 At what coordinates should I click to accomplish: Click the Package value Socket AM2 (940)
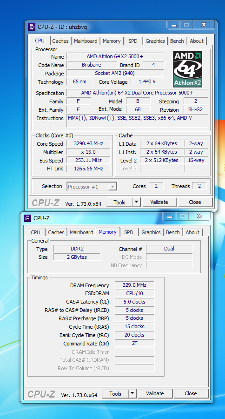[x=115, y=73]
